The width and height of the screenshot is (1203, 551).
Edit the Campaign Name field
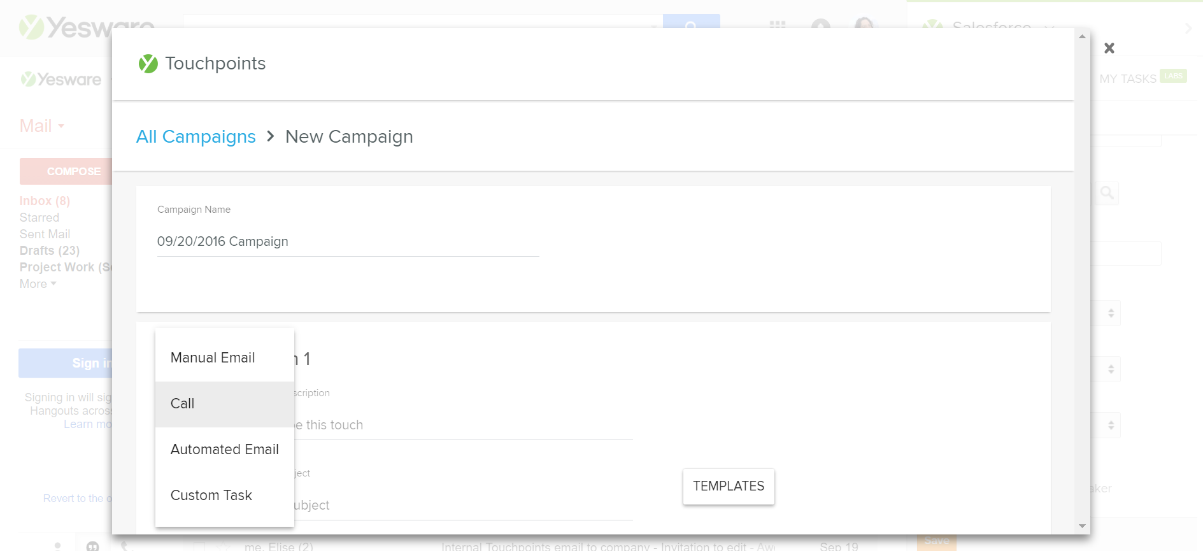tap(348, 242)
